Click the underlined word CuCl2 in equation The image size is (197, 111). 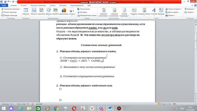point(74,61)
